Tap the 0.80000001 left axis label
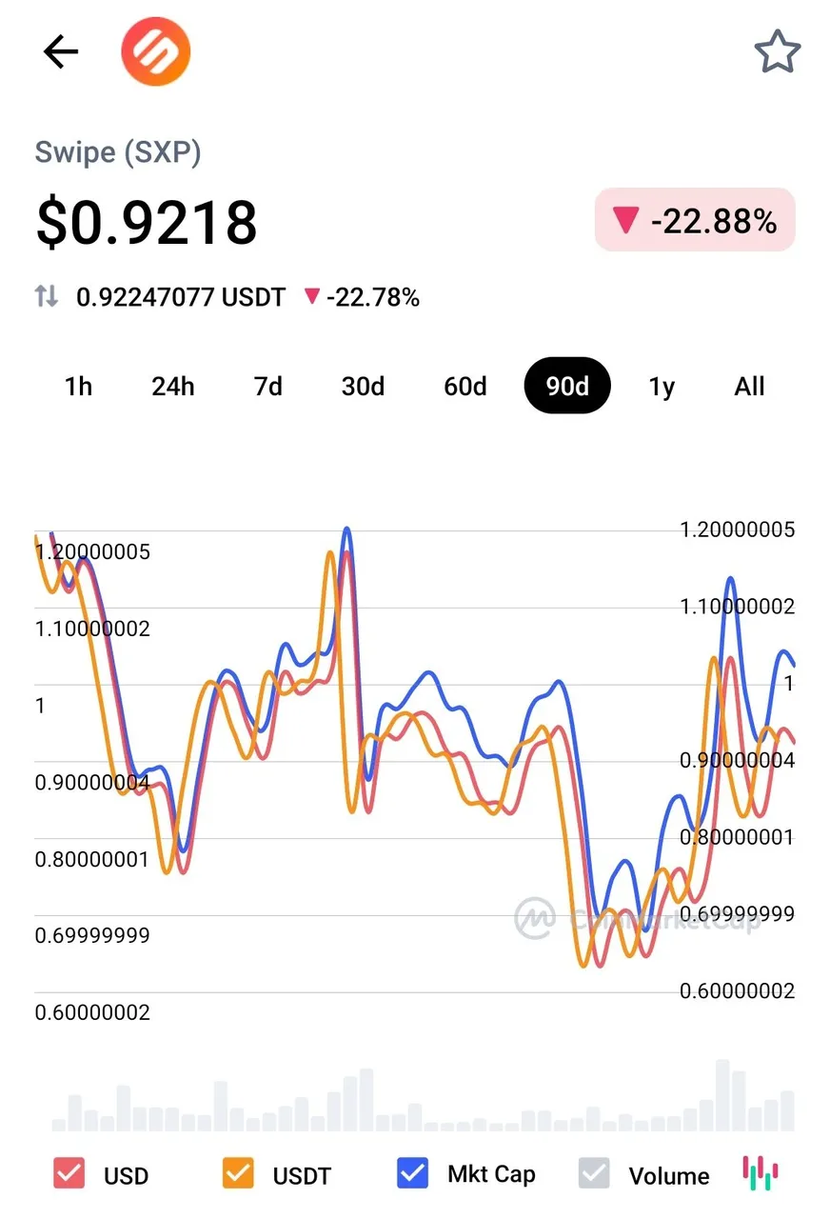This screenshot has height=1219, width=830. (92, 860)
